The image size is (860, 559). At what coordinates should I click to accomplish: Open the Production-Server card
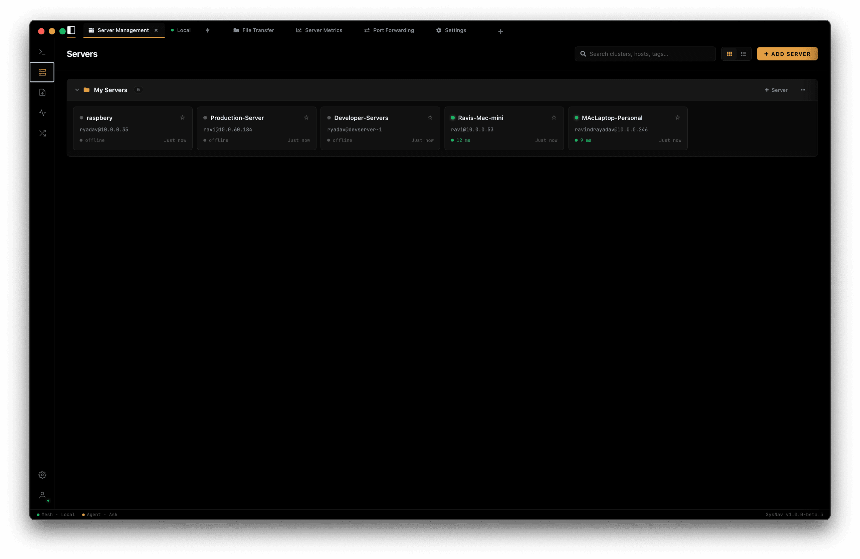(x=256, y=128)
